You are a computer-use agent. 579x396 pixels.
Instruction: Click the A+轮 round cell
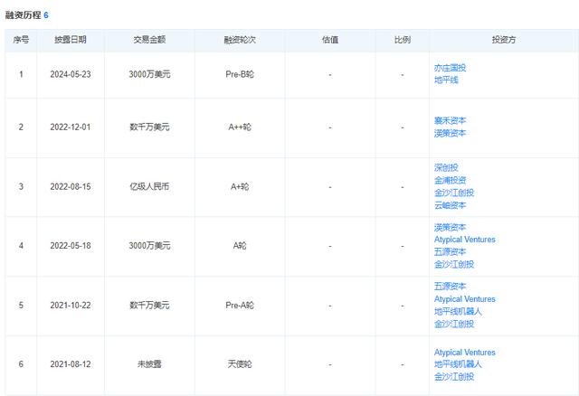click(240, 187)
